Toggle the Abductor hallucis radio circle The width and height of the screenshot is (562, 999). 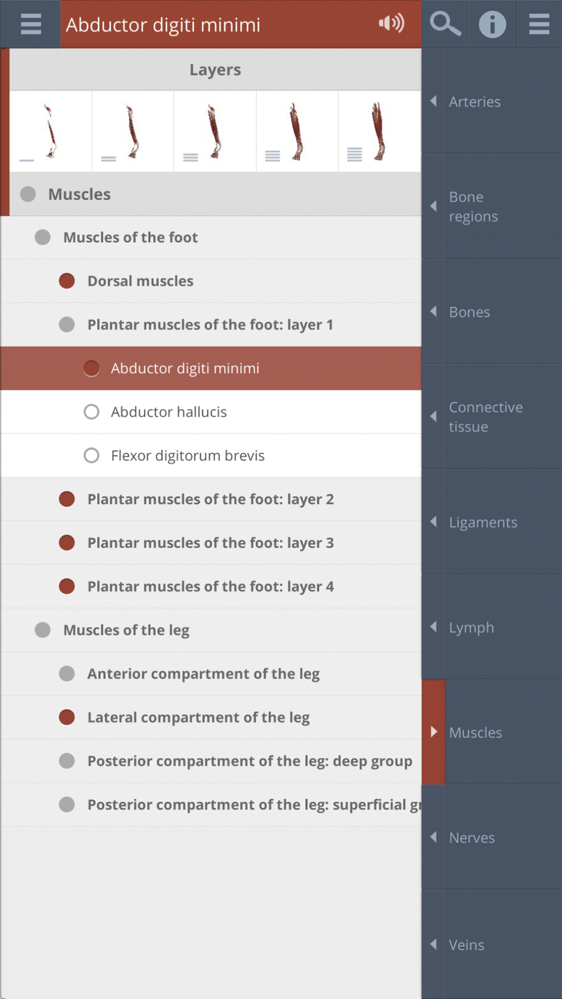click(92, 412)
